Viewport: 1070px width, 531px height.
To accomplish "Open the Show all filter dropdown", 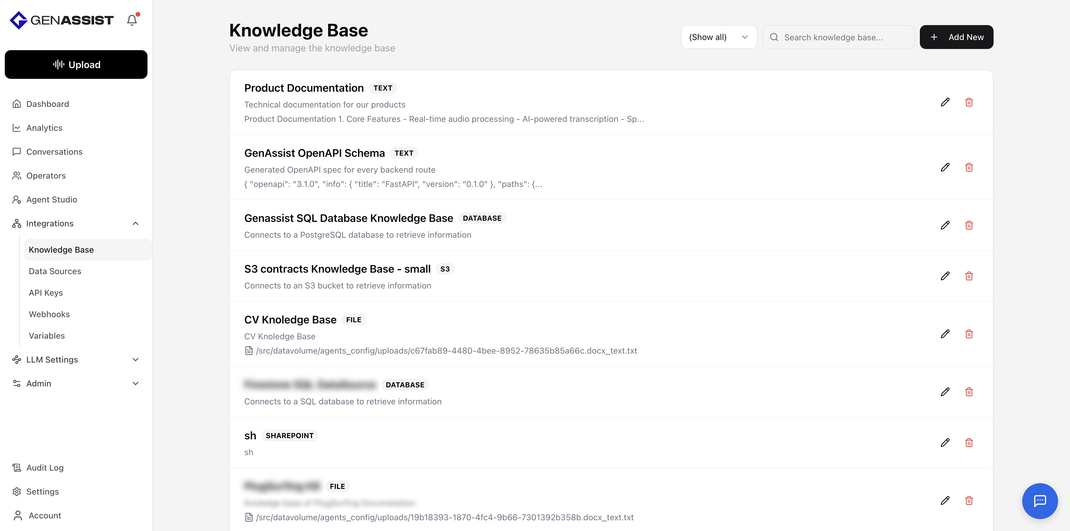I will (719, 37).
